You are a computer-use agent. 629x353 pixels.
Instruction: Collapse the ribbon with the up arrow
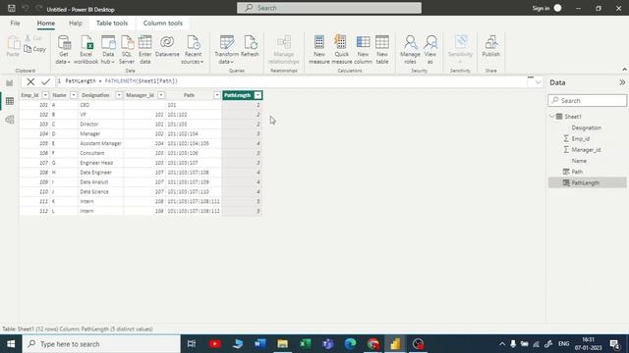point(624,70)
